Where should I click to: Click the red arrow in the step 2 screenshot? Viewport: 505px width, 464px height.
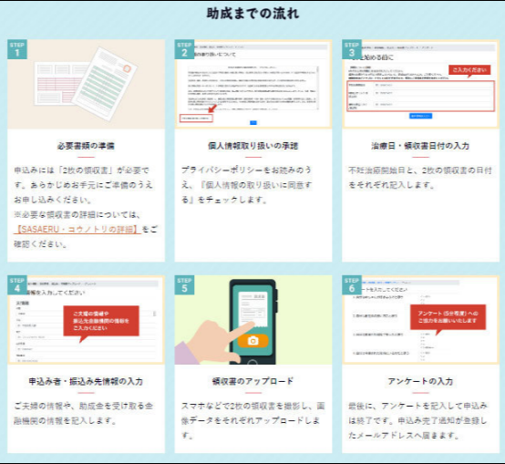[212, 108]
